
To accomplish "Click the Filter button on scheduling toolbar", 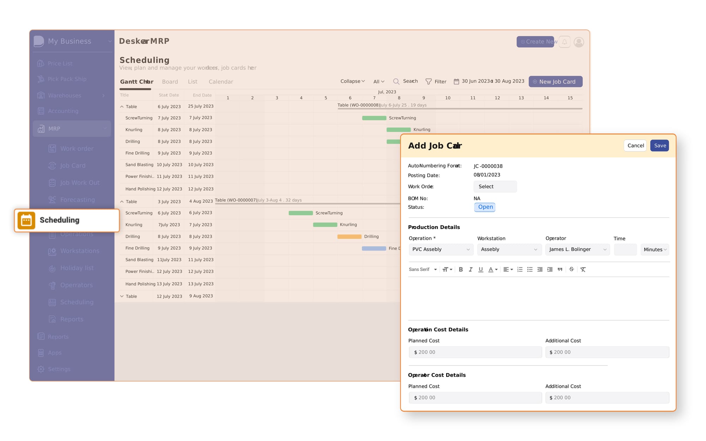I will pyautogui.click(x=435, y=81).
